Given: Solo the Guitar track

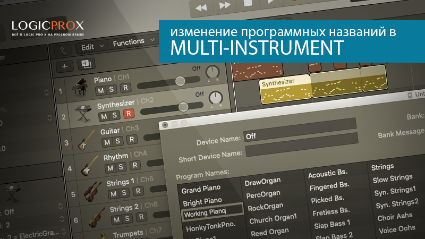Looking at the screenshot, I should (117, 141).
